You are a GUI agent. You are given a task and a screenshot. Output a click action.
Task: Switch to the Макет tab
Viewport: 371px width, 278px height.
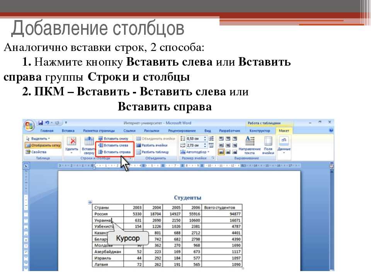pos(284,131)
